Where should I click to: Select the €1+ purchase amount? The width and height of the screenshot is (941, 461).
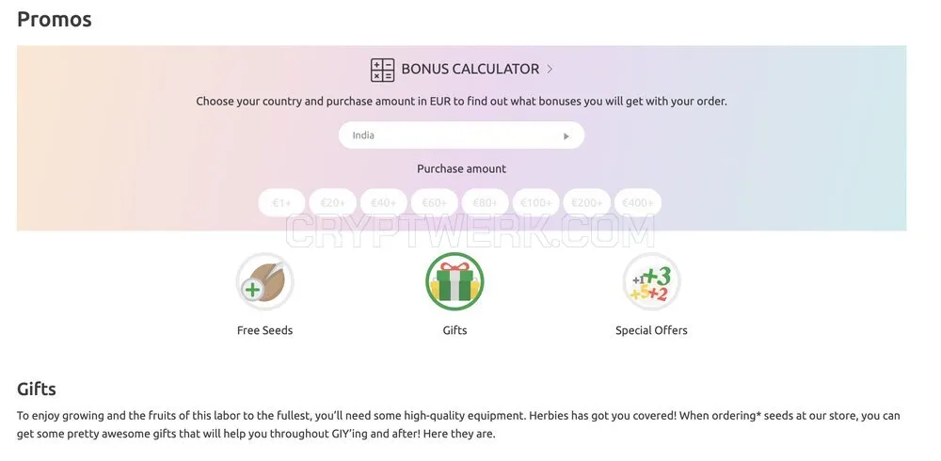(x=281, y=203)
